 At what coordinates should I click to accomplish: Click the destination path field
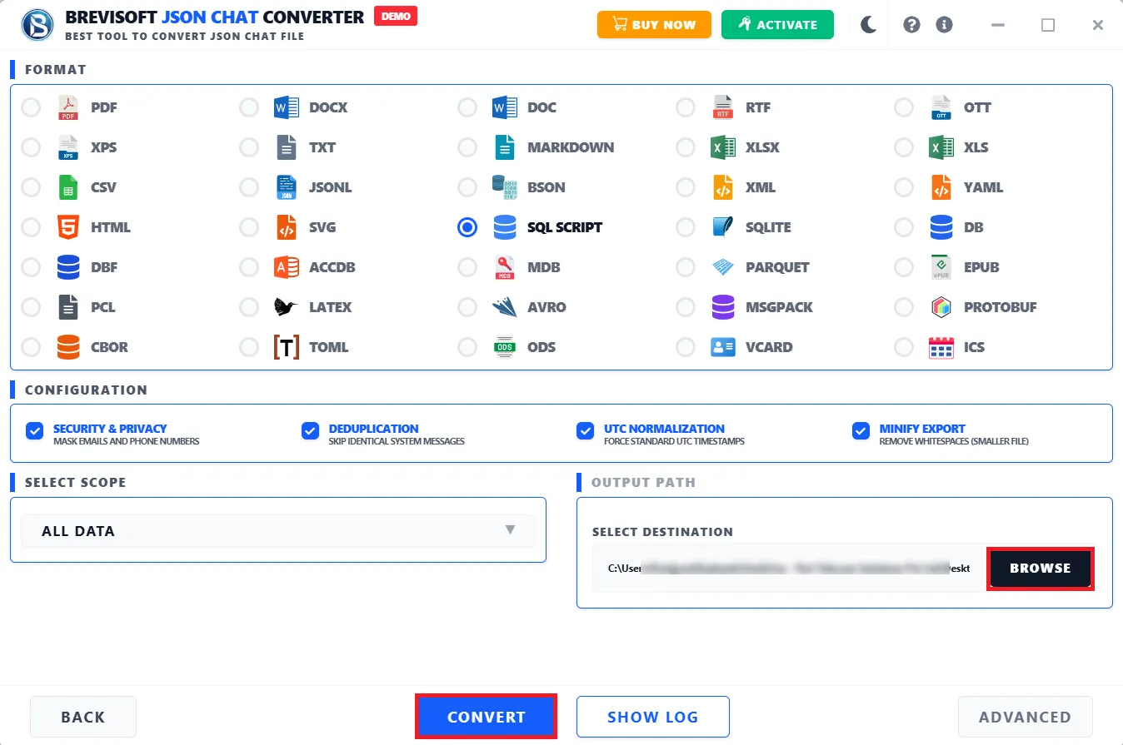coord(790,569)
